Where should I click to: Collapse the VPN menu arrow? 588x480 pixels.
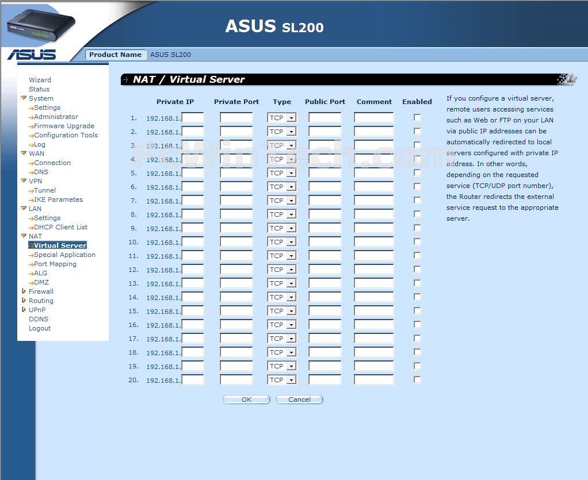tap(24, 181)
